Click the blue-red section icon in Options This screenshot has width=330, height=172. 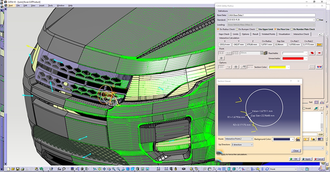(319, 67)
